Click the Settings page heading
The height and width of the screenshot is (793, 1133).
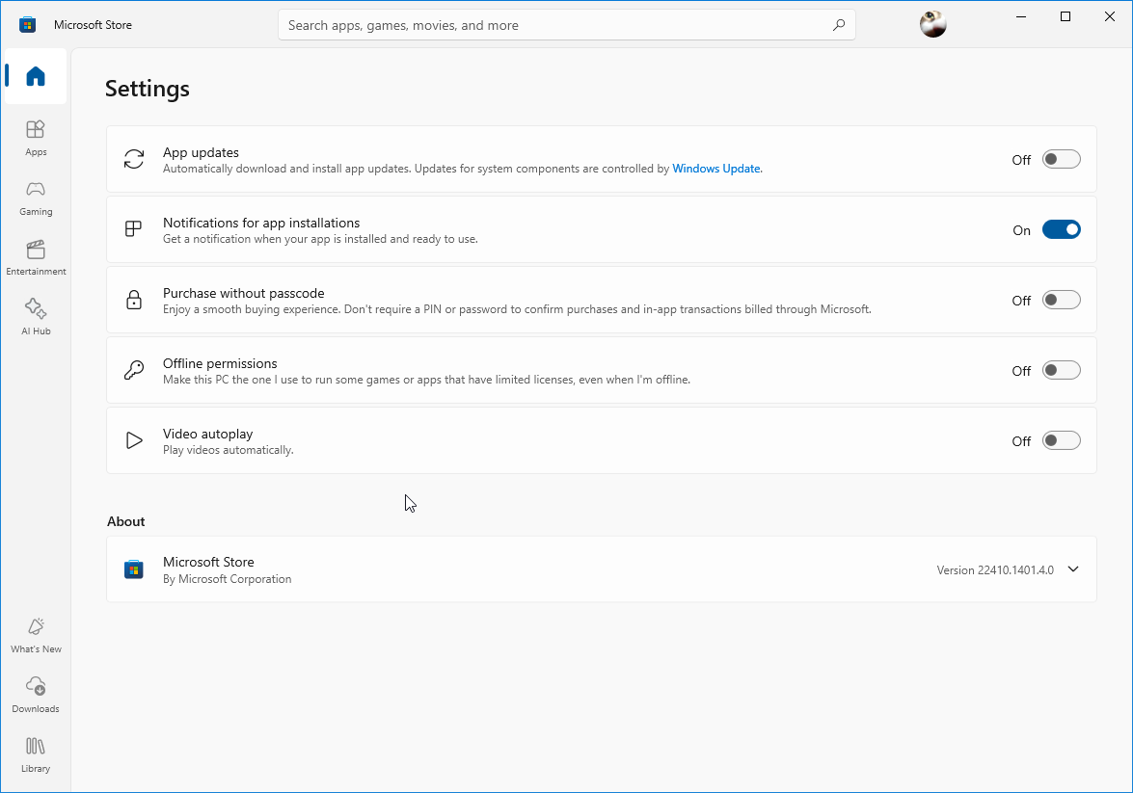point(148,89)
